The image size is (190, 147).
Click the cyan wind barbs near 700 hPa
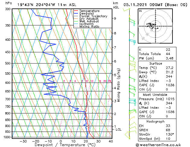pos(132,102)
